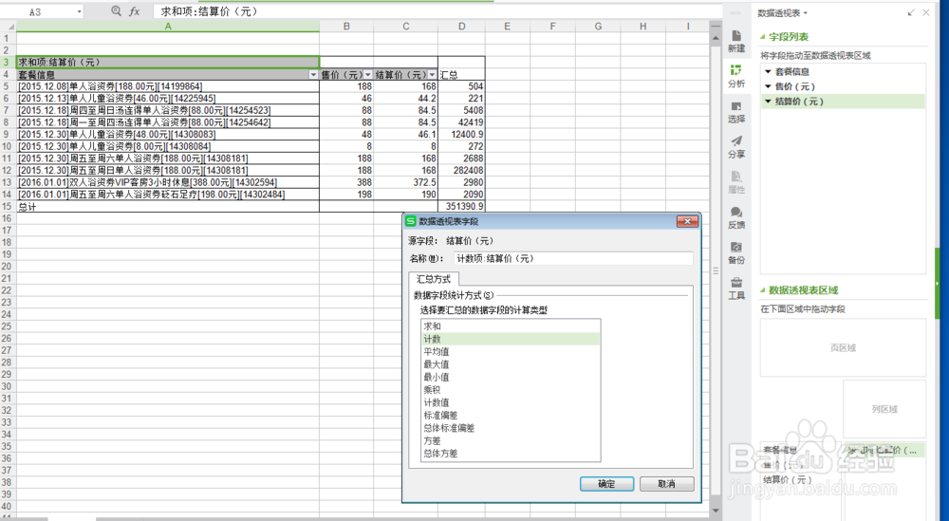Select the 结算价（元） field in field list
The width and height of the screenshot is (949, 521).
pyautogui.click(x=844, y=102)
